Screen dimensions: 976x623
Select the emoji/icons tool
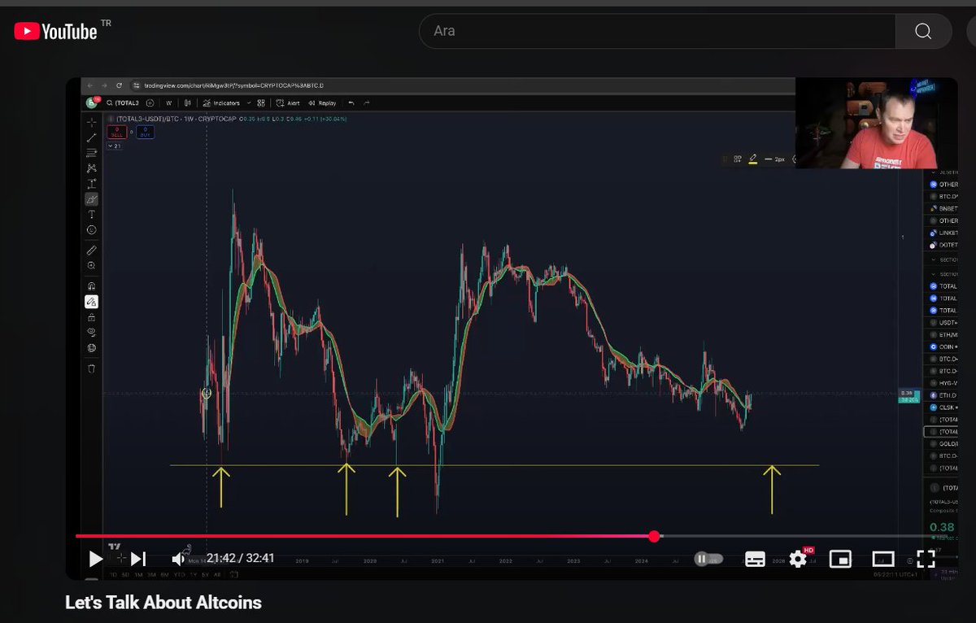tap(92, 230)
